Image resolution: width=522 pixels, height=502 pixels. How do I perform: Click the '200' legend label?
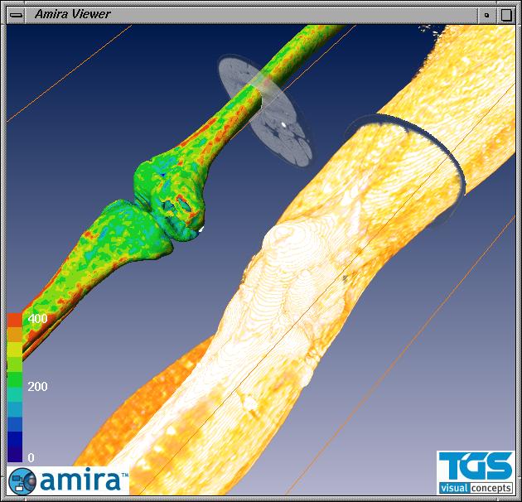pyautogui.click(x=37, y=387)
